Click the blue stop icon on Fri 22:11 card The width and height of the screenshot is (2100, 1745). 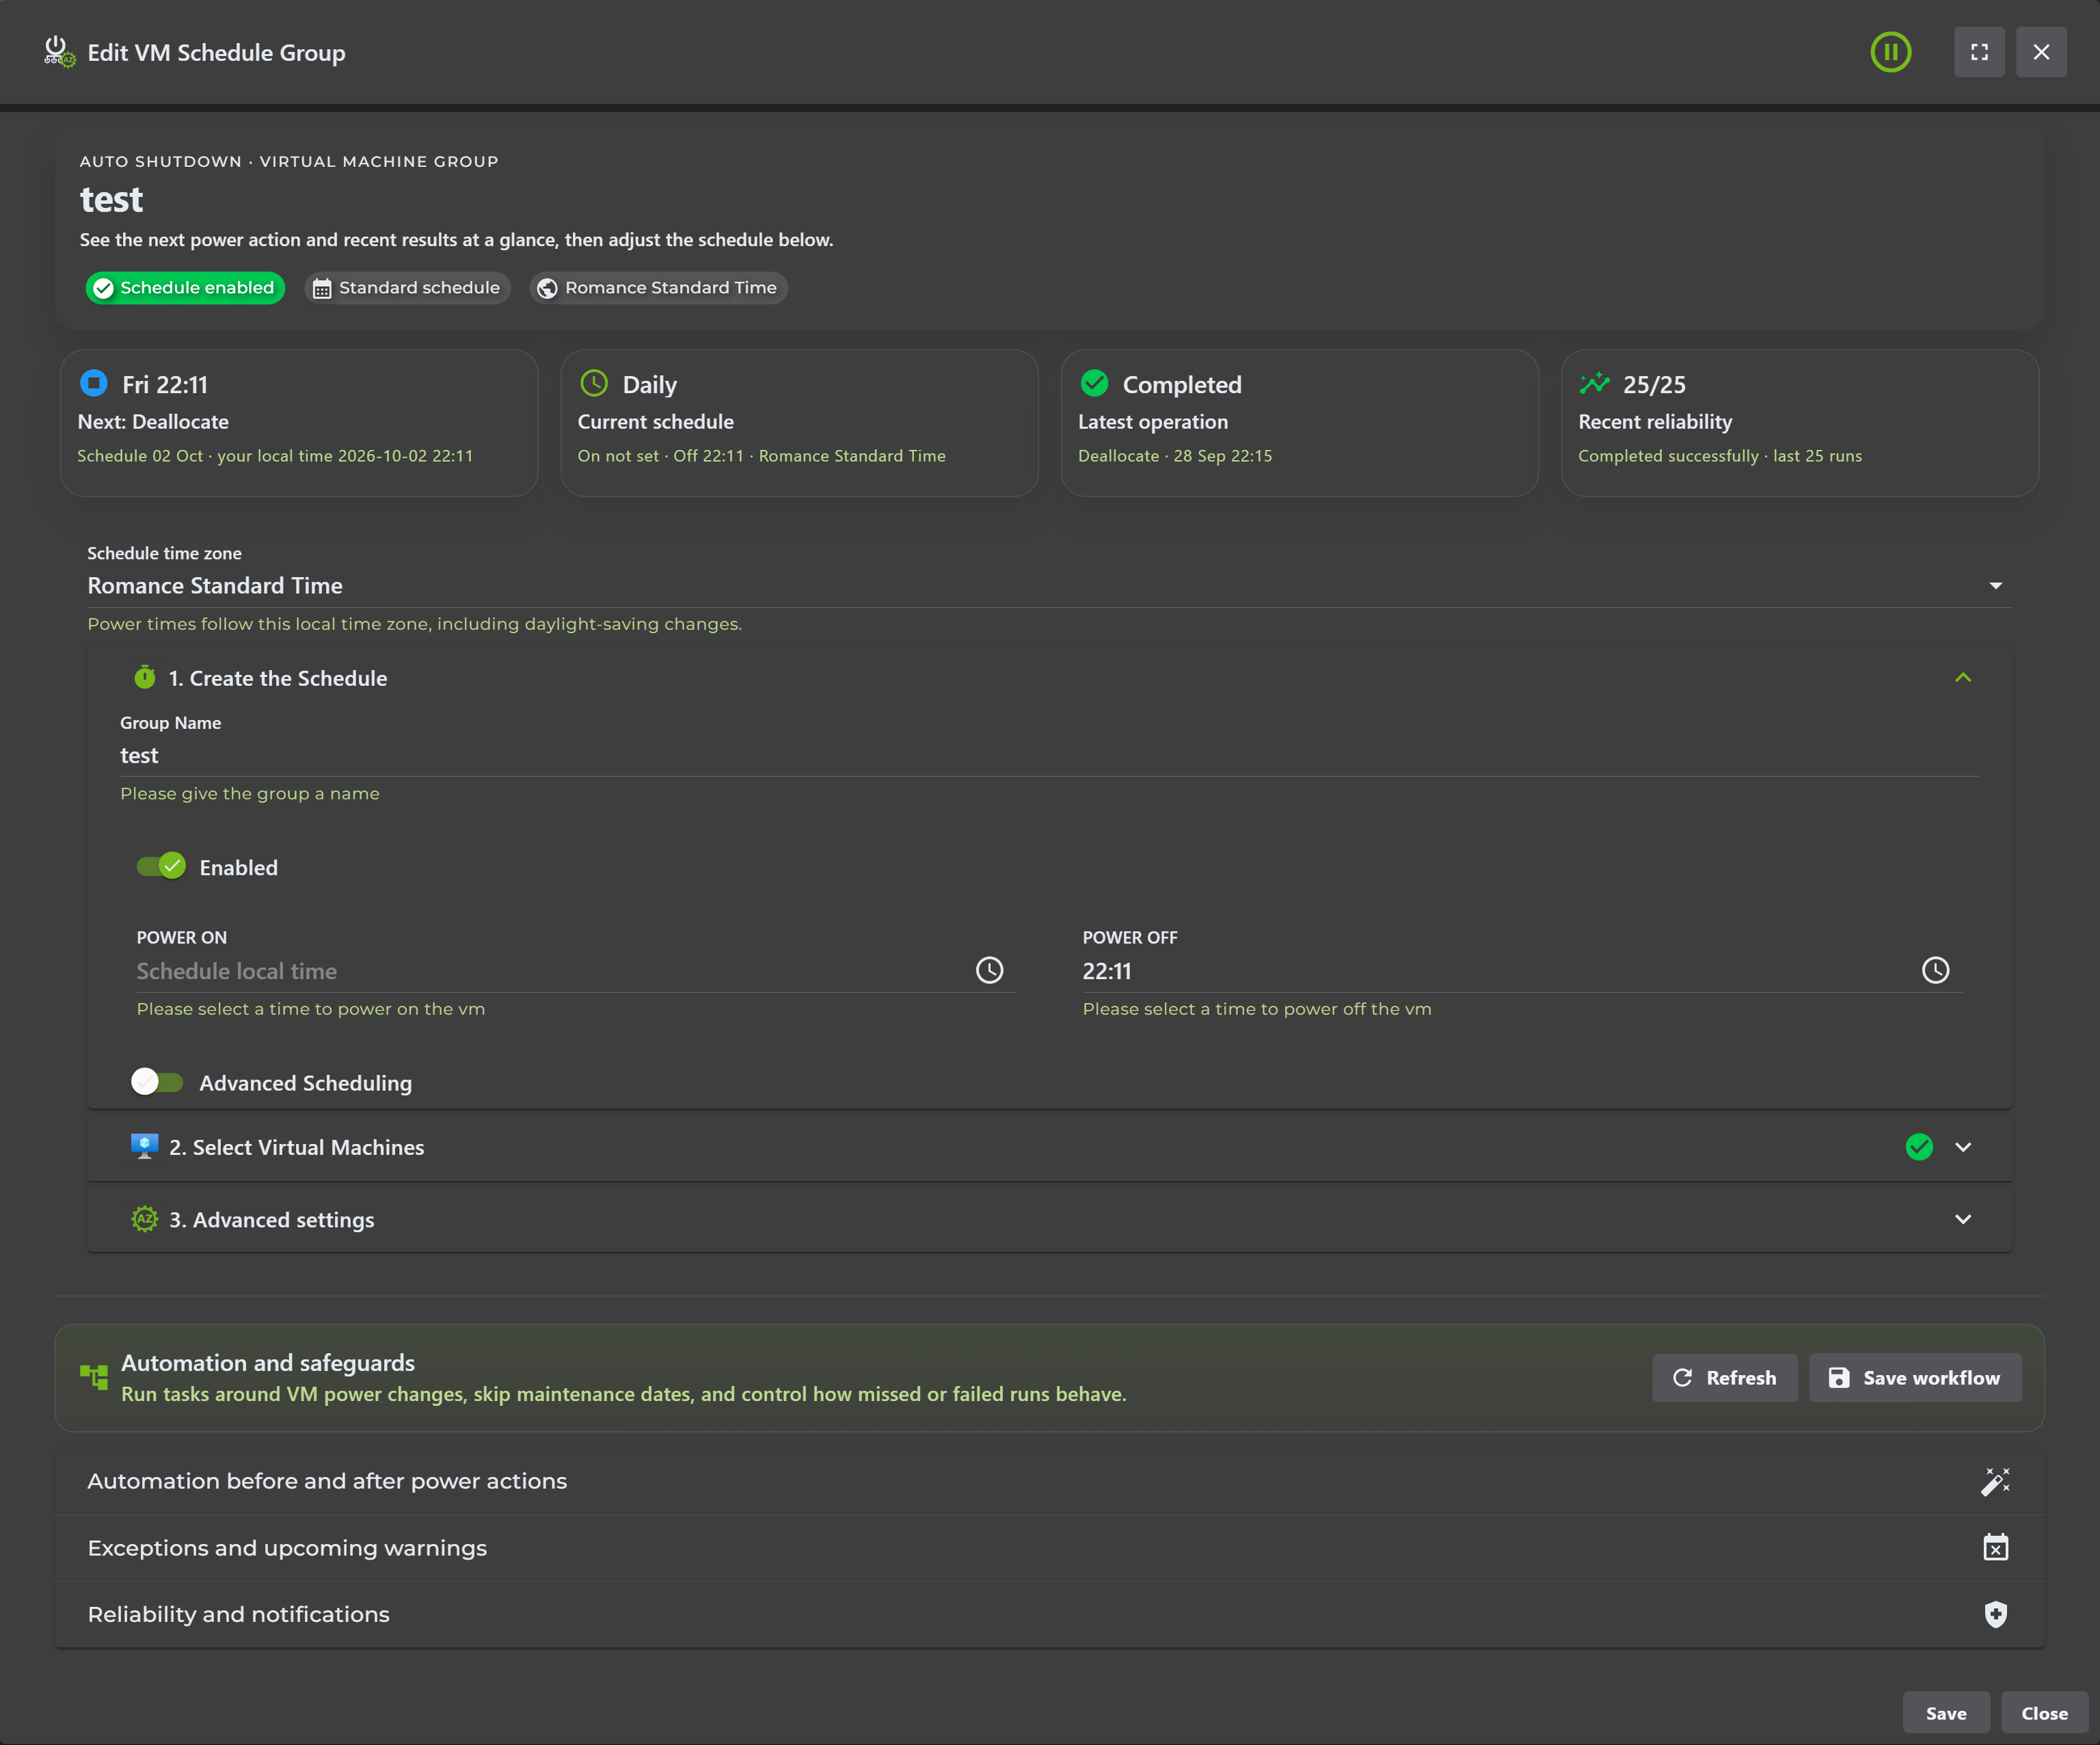tap(93, 383)
